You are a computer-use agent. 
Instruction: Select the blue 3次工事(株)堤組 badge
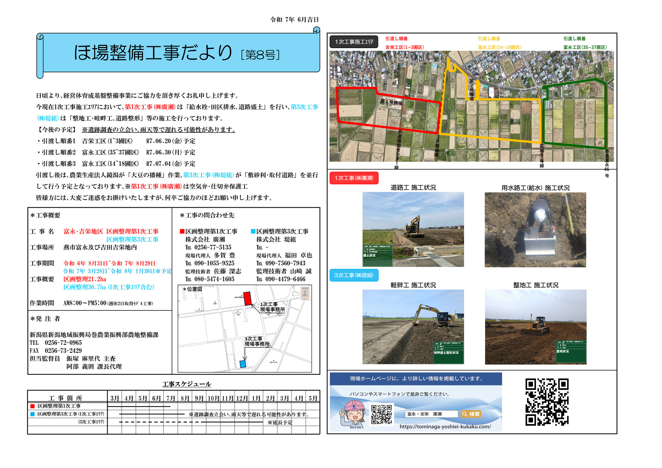tap(354, 275)
